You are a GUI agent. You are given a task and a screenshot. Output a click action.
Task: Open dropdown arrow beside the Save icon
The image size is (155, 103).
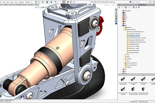click(49, 2)
